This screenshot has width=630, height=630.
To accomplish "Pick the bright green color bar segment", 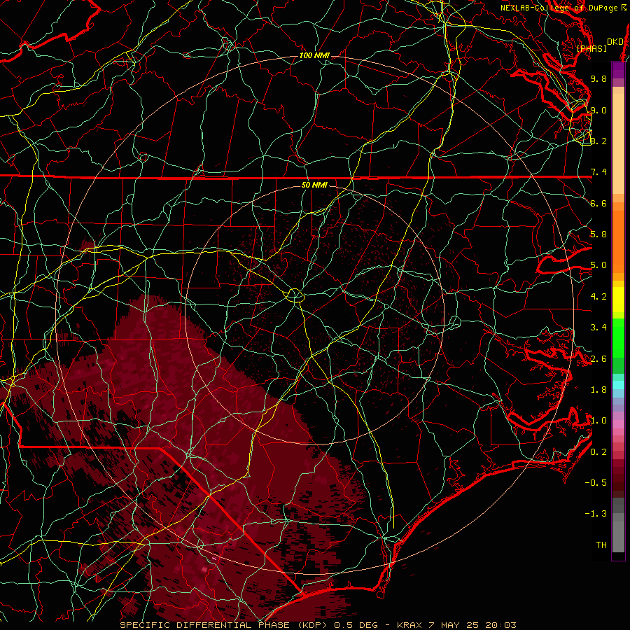I will (618, 338).
